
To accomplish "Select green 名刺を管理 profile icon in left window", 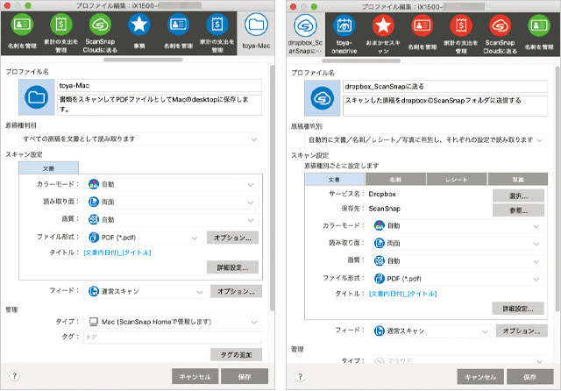I will 22,25.
